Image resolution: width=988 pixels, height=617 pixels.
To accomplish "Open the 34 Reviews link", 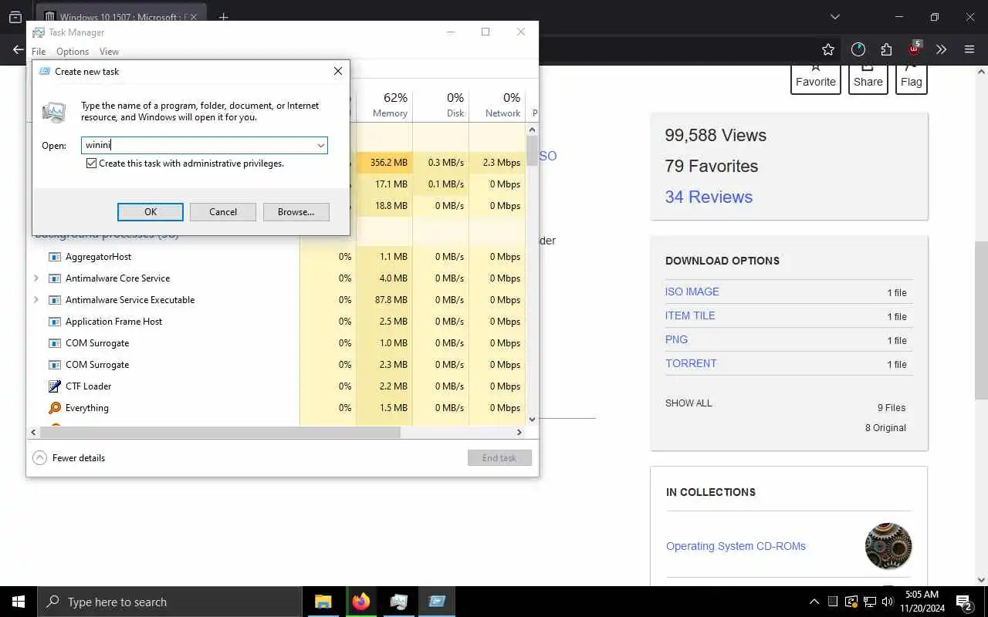I will [709, 197].
